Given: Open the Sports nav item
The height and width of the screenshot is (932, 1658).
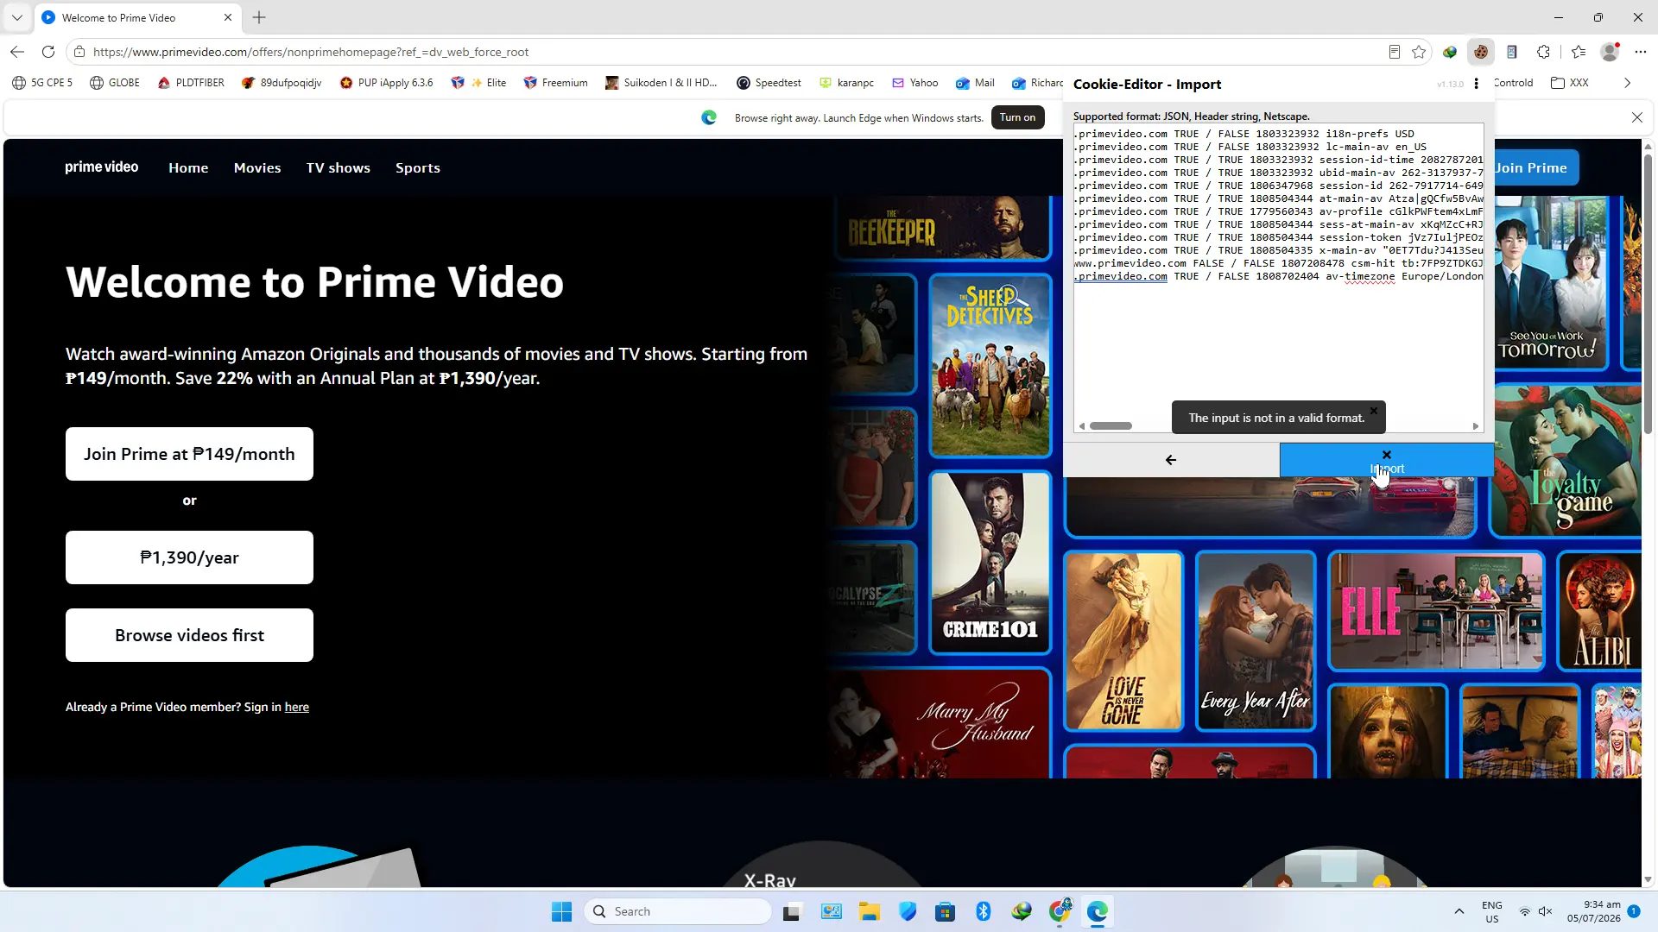Looking at the screenshot, I should point(418,167).
